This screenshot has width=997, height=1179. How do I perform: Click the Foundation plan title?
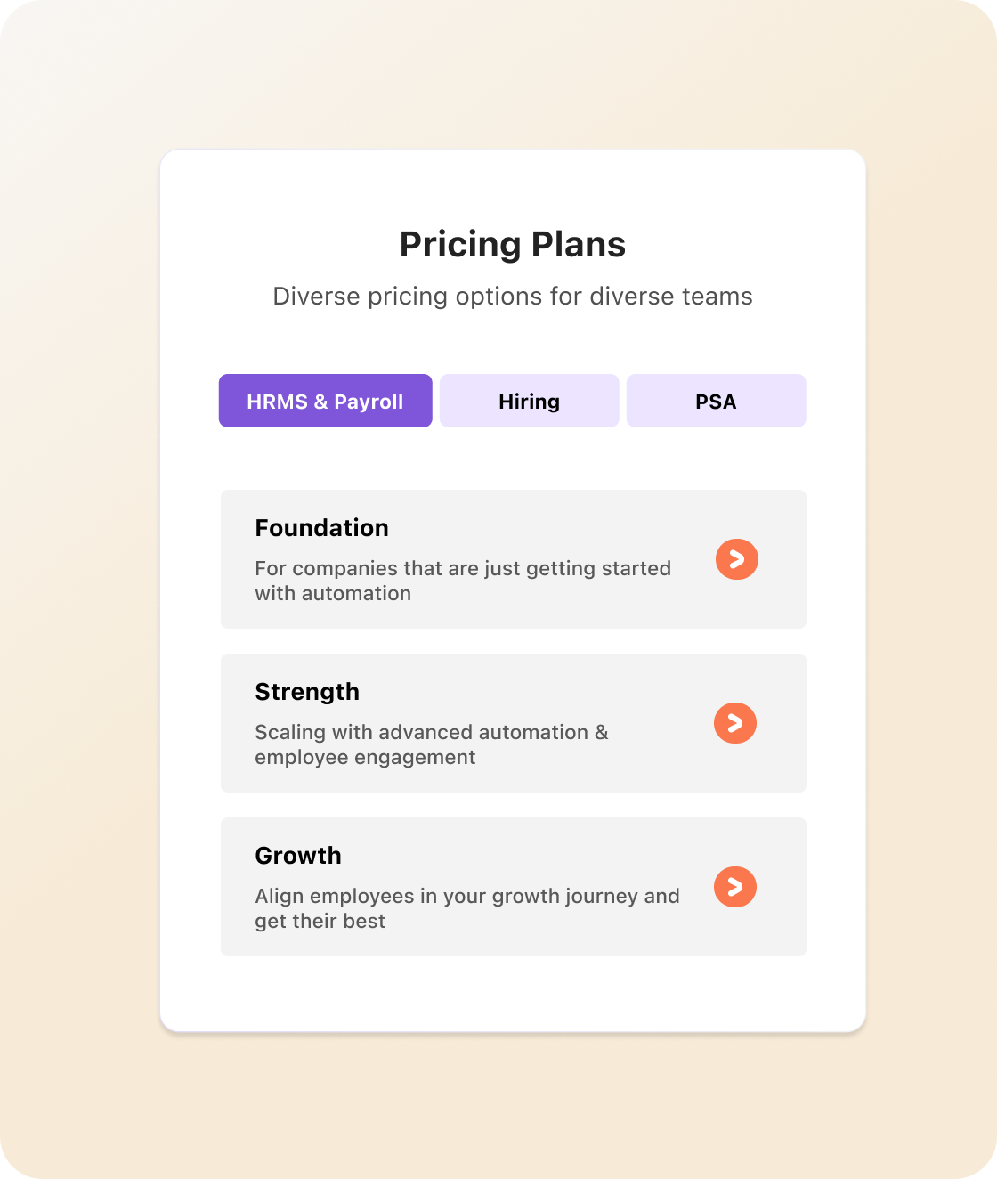(x=321, y=528)
